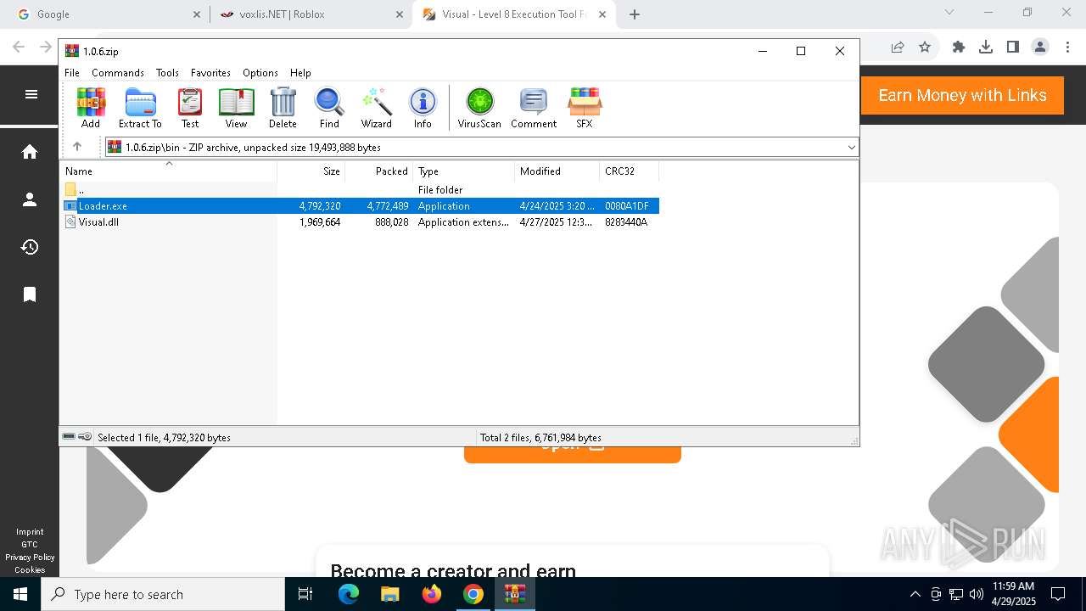Open the GTC link
This screenshot has height=611, width=1086.
(x=30, y=545)
